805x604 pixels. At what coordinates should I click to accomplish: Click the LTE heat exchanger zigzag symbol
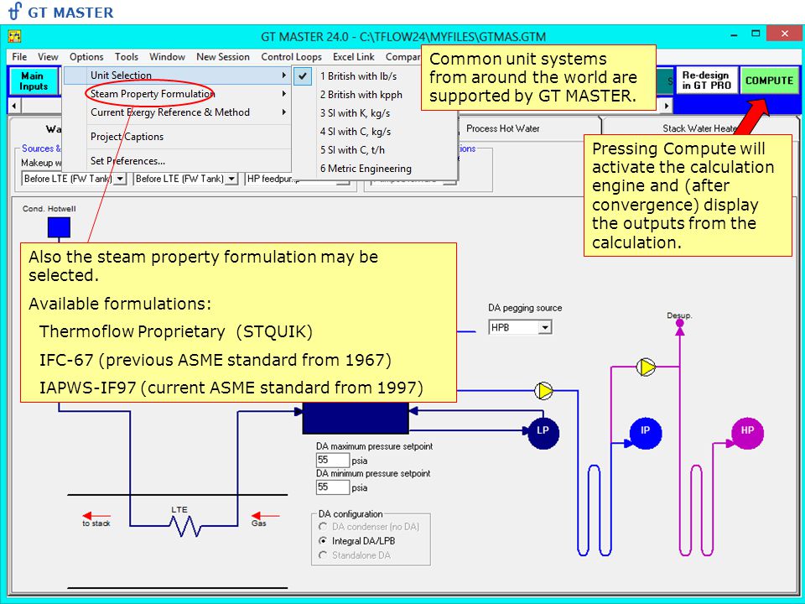tap(184, 525)
